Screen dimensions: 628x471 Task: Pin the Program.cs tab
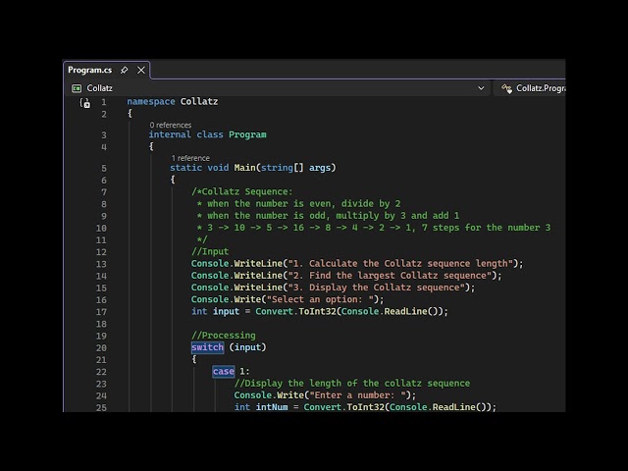tap(125, 70)
